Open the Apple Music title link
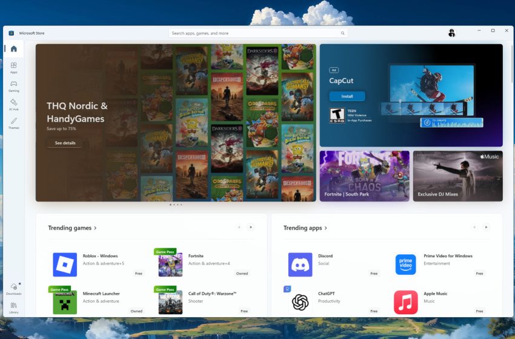The width and height of the screenshot is (515, 339). click(x=436, y=294)
